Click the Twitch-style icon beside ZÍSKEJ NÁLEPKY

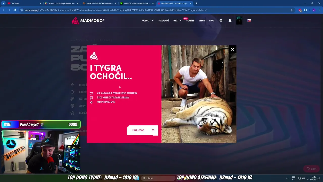[91, 98]
